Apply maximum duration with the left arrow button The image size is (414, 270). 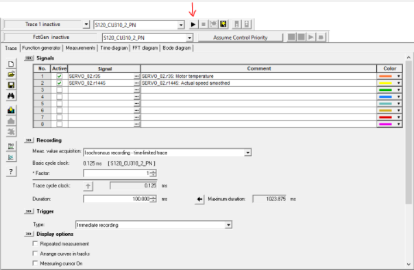point(199,199)
